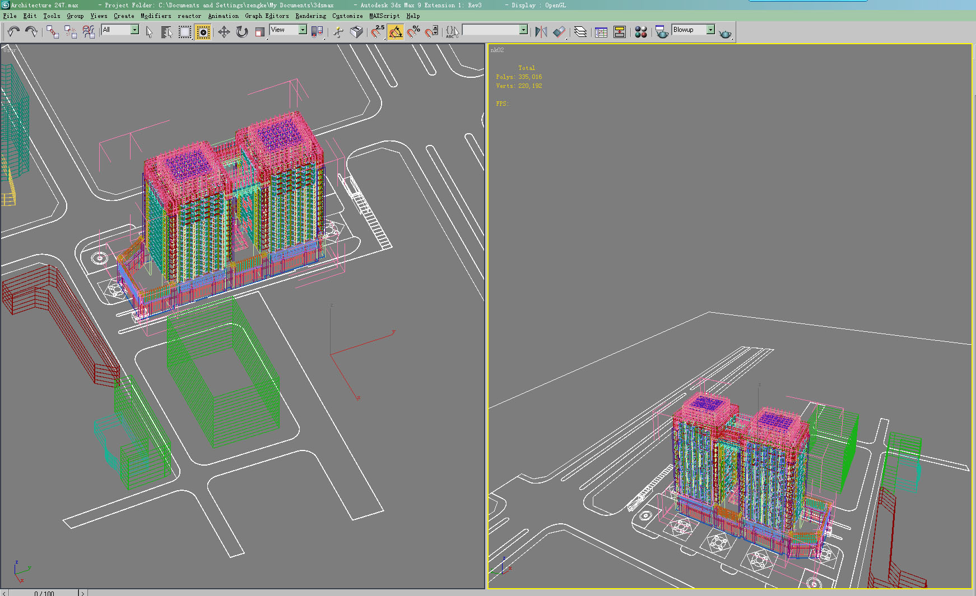Click the Mirror tool icon
976x596 pixels.
pyautogui.click(x=541, y=32)
